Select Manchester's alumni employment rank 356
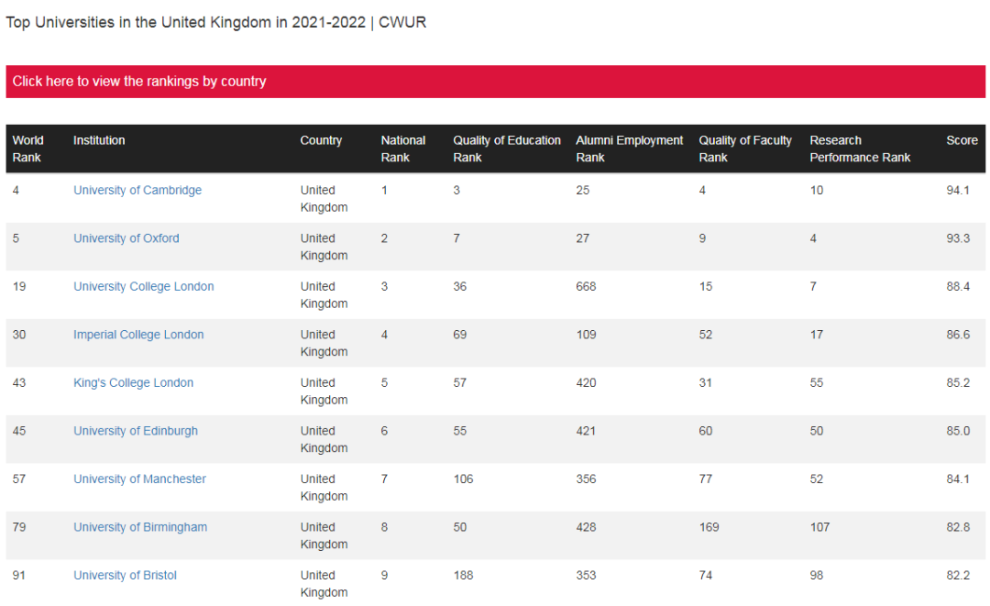 586,479
